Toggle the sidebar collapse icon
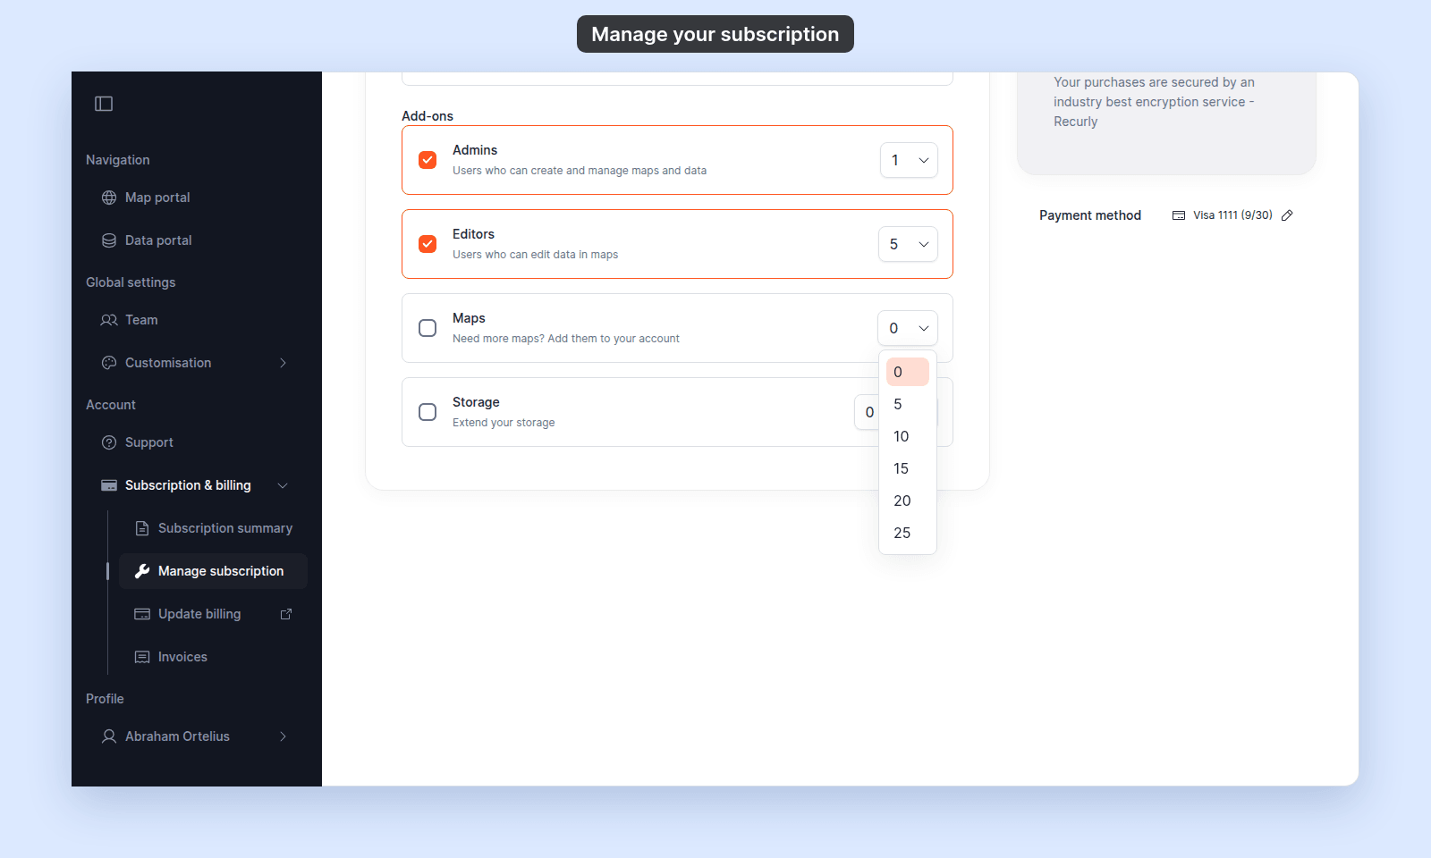The height and width of the screenshot is (858, 1431). pos(104,104)
